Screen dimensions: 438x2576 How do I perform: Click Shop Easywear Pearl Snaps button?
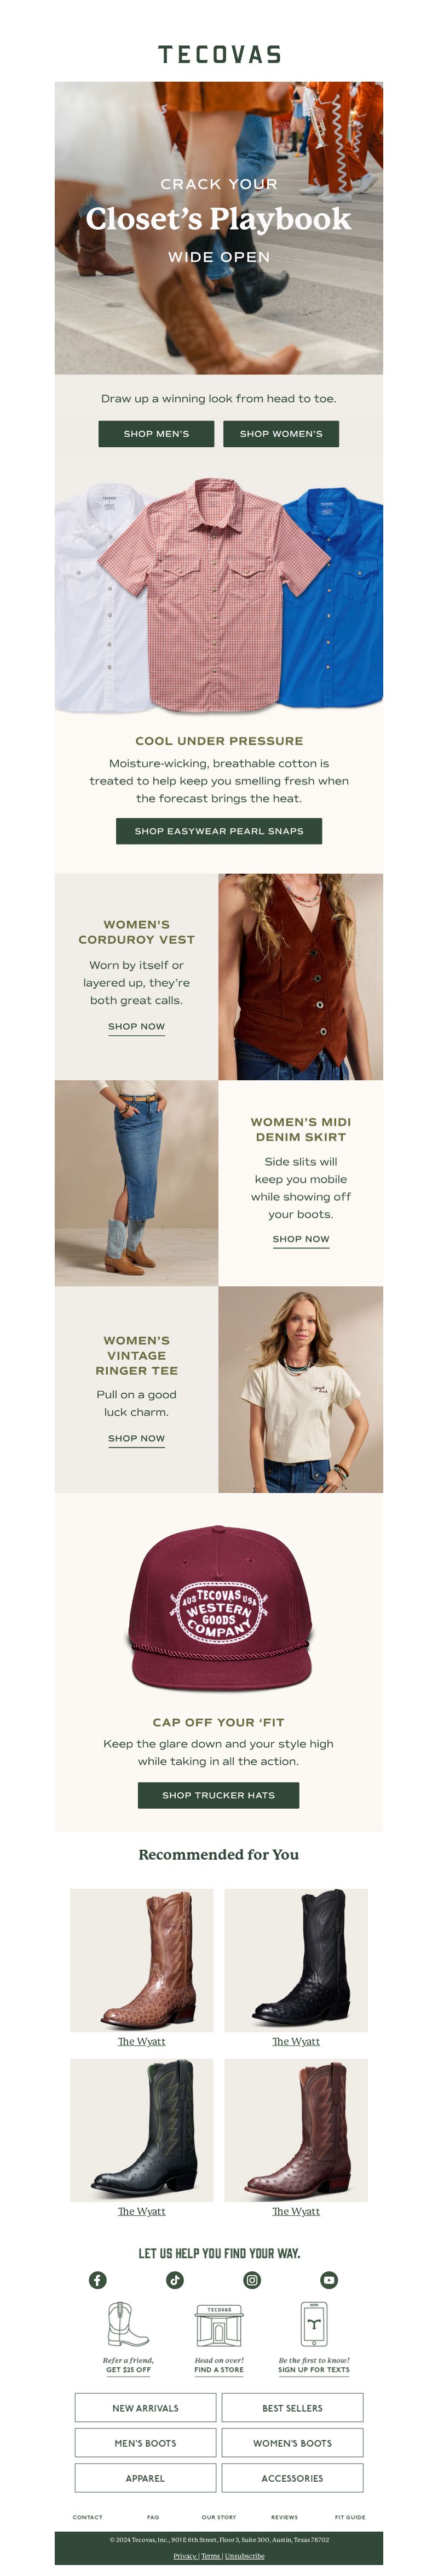(219, 831)
